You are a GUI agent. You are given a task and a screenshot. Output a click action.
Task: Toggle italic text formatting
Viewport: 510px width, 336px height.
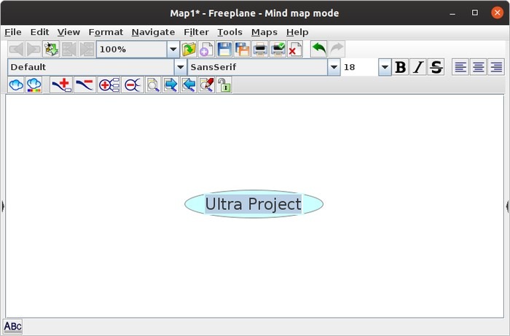click(x=418, y=67)
